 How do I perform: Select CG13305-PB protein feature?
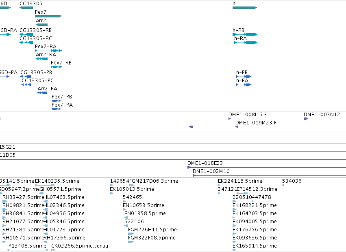[26, 77]
